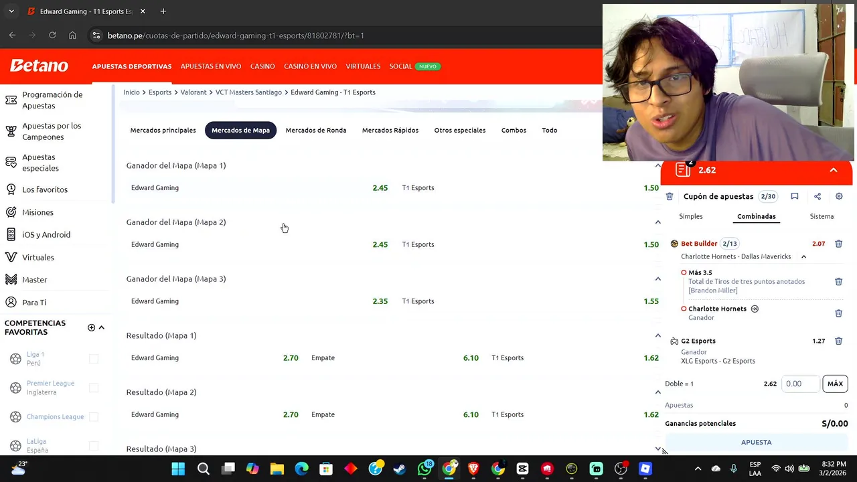Viewport: 857px width, 482px height.
Task: Open Casino en Vivo menu
Action: pos(310,66)
